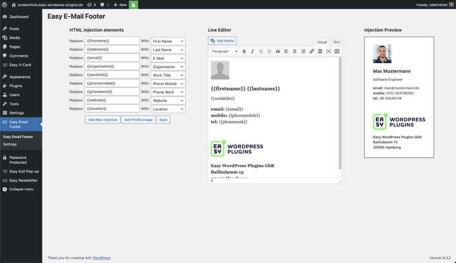Toggle bold formatting in Live Editor
The height and width of the screenshot is (263, 456).
(244, 51)
